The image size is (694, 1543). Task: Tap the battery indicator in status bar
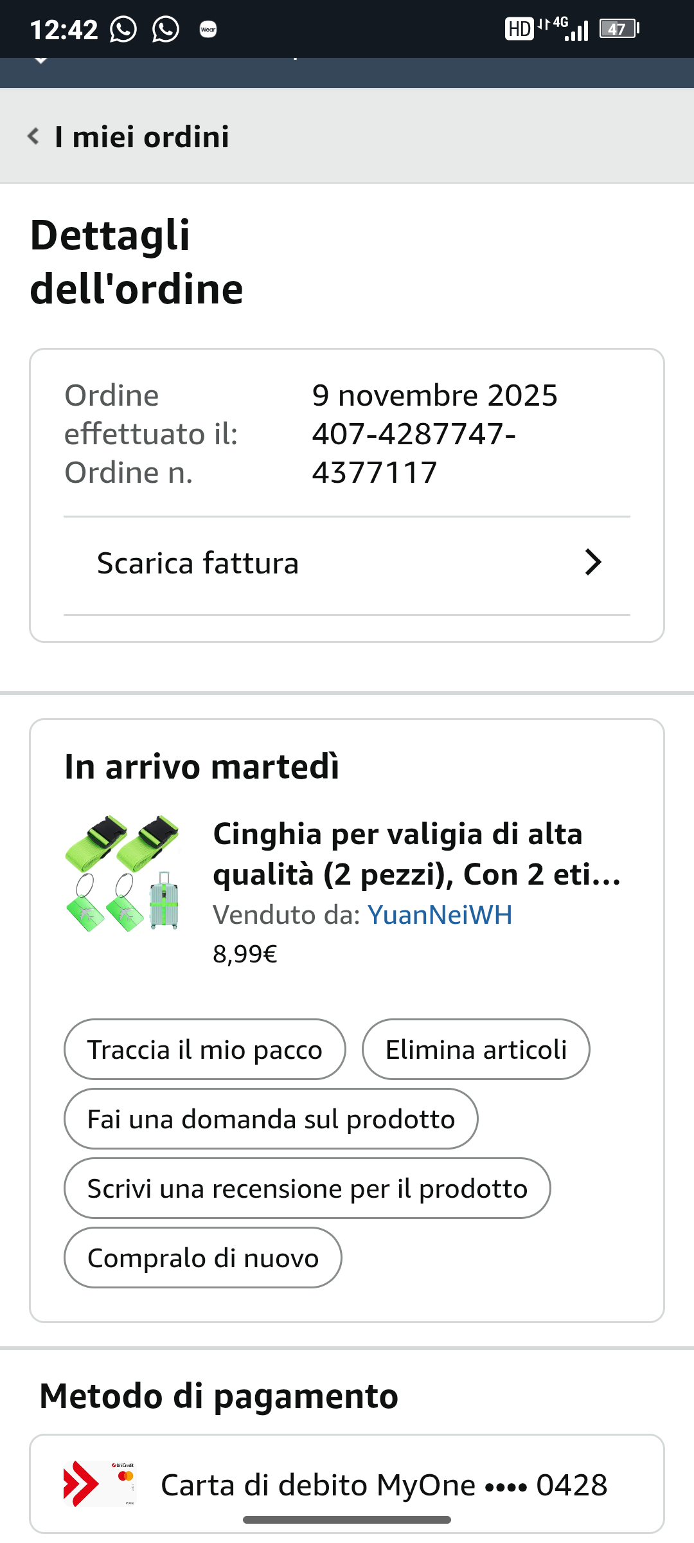[x=619, y=29]
